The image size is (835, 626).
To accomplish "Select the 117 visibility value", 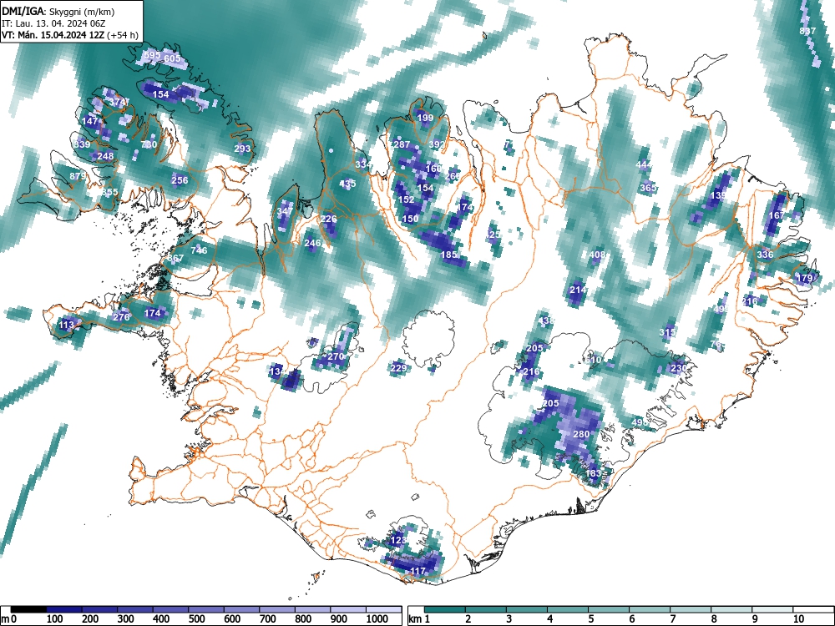I will click(x=418, y=571).
